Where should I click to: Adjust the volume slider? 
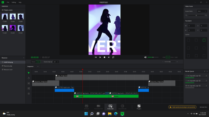click(x=153, y=57)
